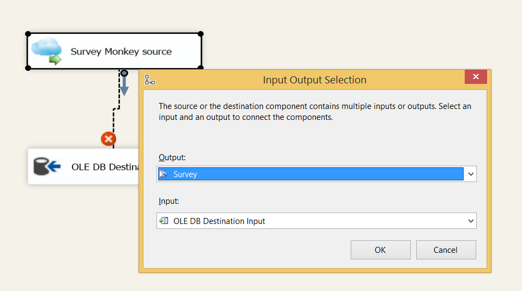The width and height of the screenshot is (522, 291).
Task: Click the Survey output item icon
Action: click(x=164, y=174)
